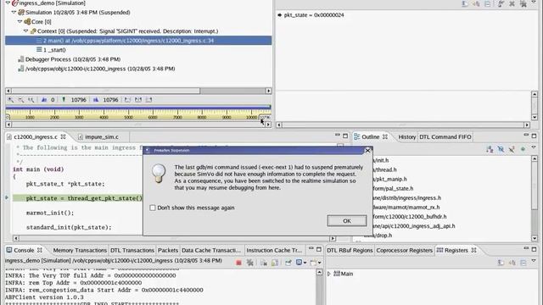The image size is (543, 305).
Task: Click OK in the Premature Suspension dialog
Action: point(347,221)
